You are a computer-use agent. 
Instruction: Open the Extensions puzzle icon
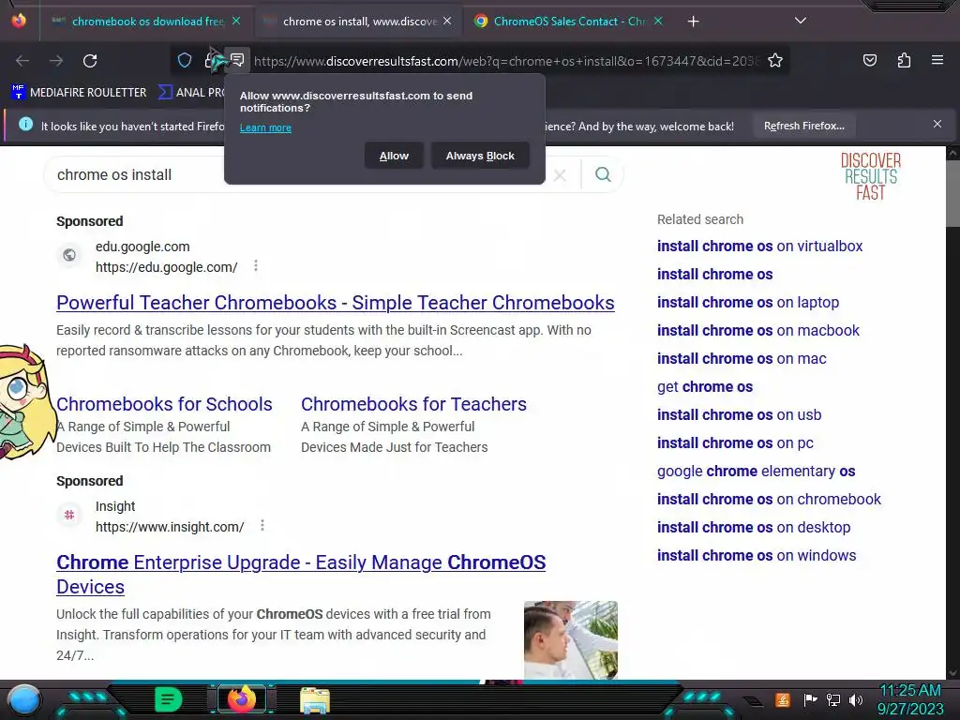coord(904,60)
